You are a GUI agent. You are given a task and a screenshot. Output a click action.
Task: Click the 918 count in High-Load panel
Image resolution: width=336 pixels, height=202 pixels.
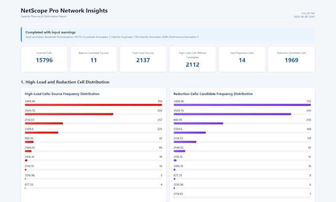point(160,101)
